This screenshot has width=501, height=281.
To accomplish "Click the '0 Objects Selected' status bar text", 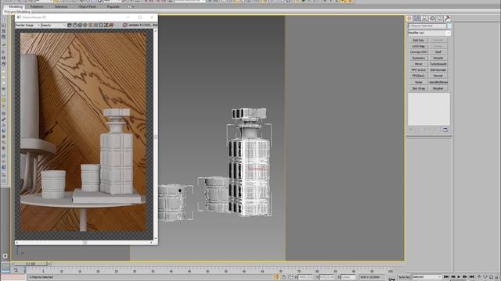I will click(41, 277).
